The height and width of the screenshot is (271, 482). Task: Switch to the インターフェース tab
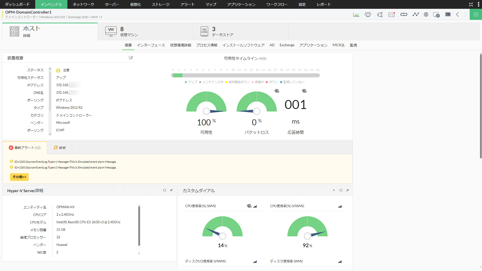151,45
